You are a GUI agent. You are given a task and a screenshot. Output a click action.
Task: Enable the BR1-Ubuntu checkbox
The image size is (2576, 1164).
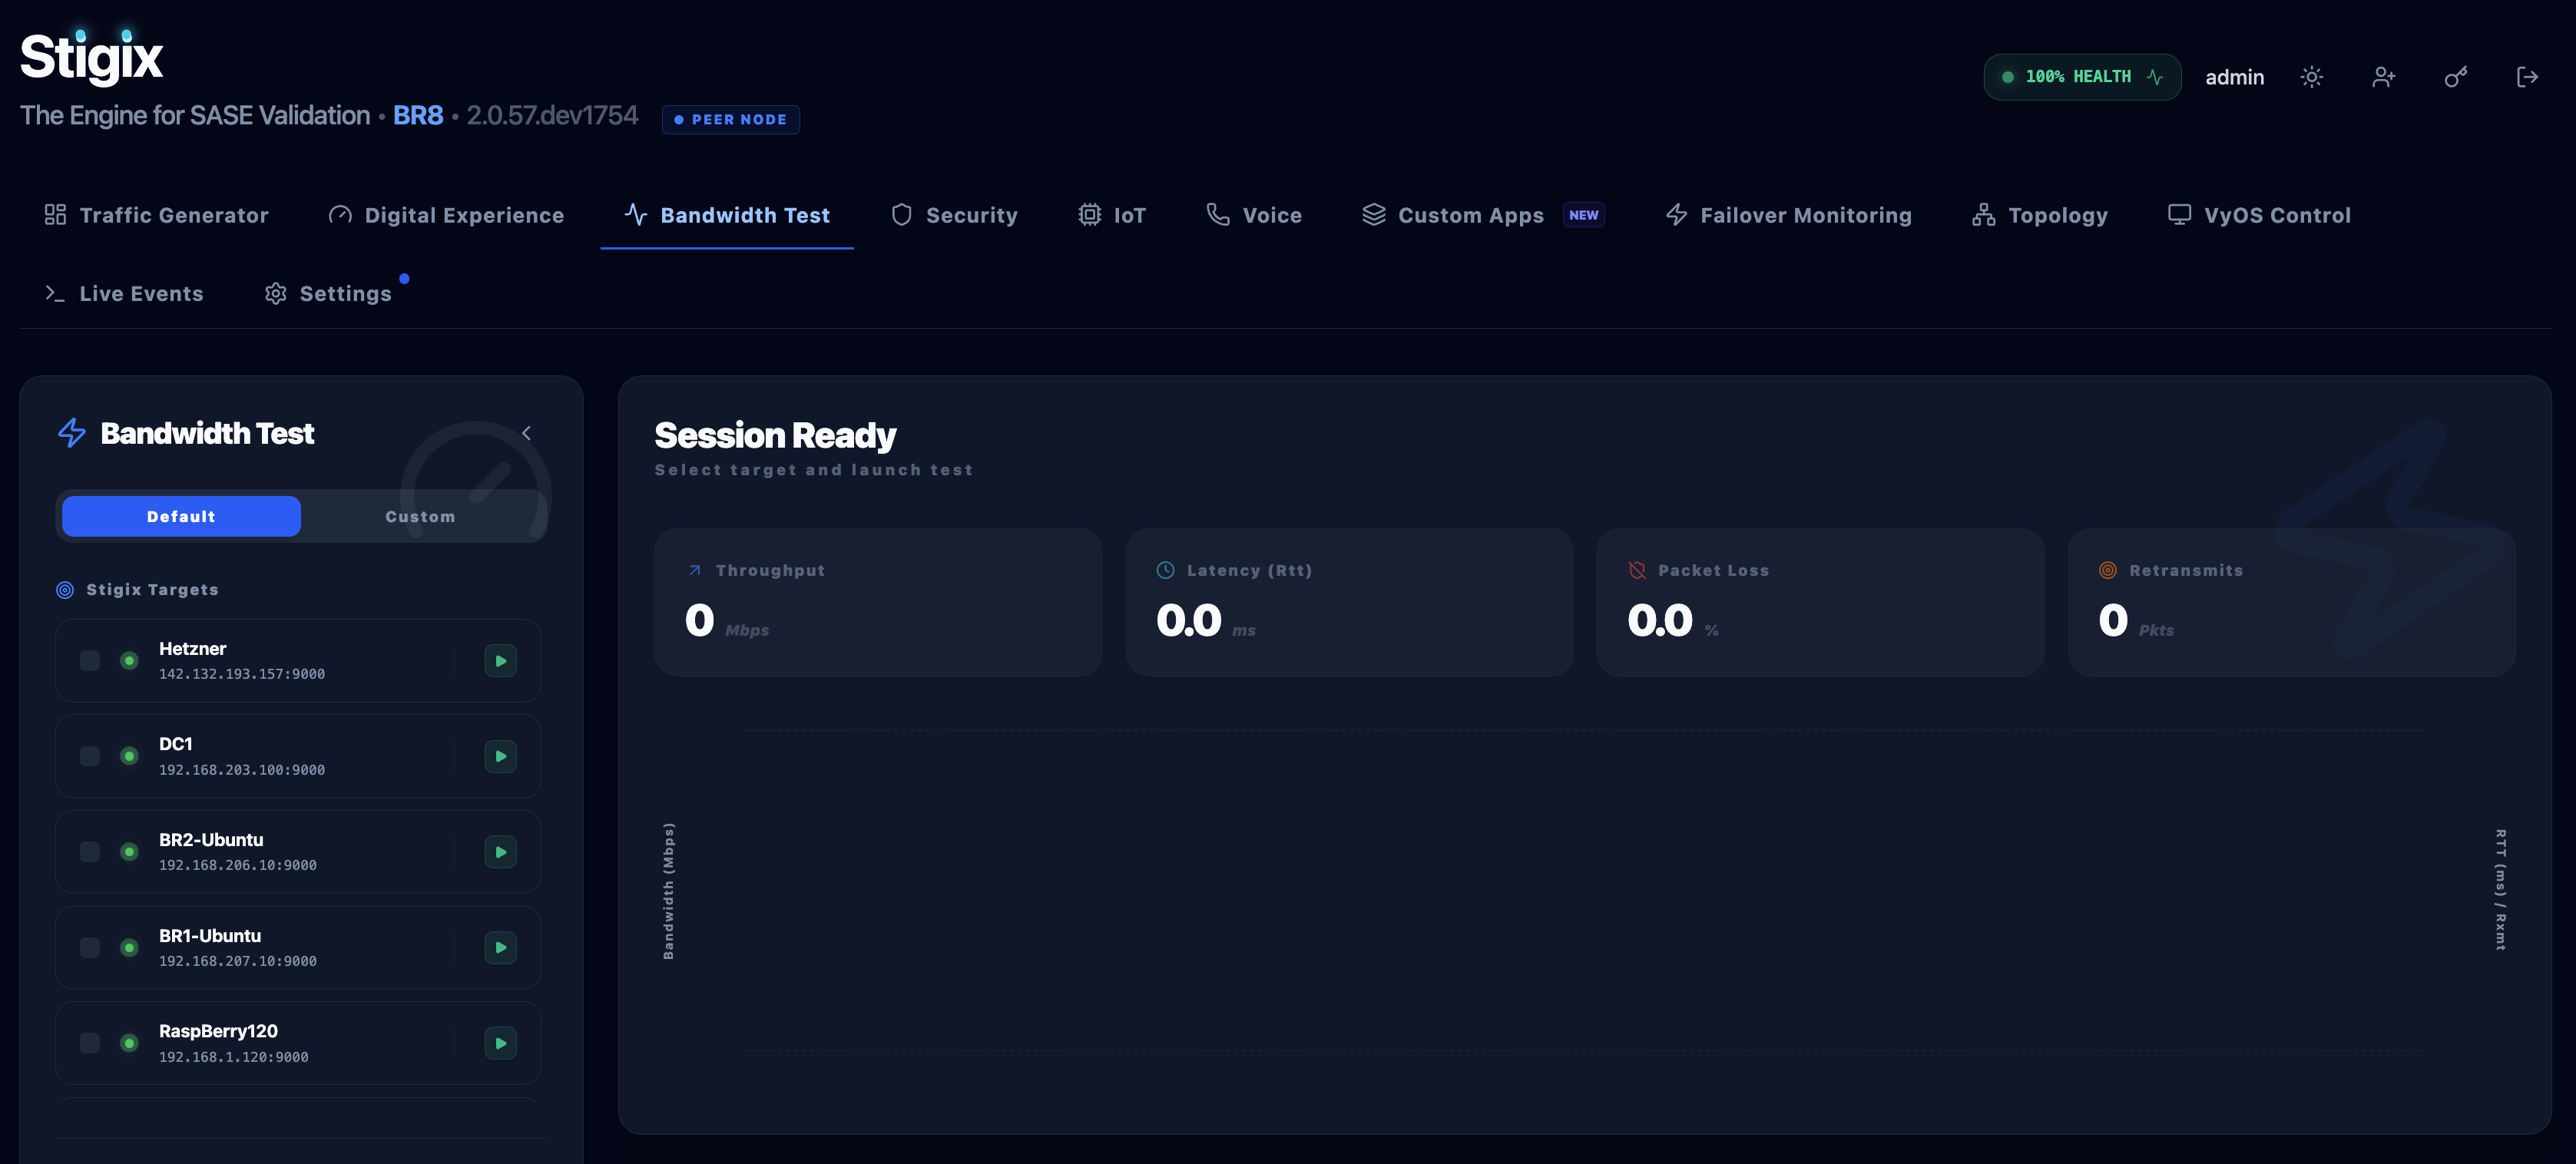tap(90, 947)
